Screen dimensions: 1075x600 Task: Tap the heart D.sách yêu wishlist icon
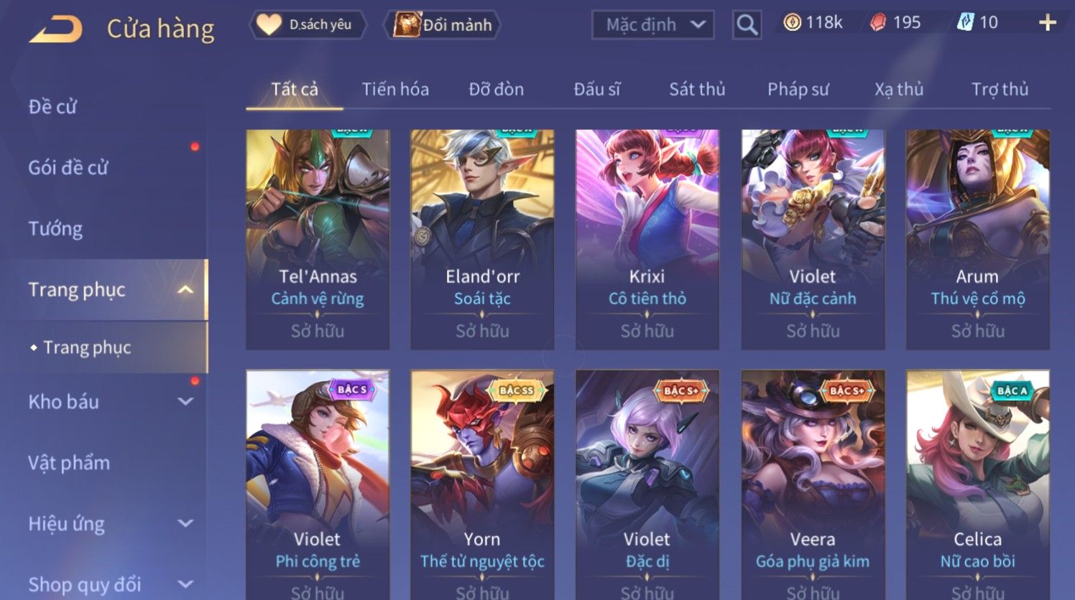(269, 24)
